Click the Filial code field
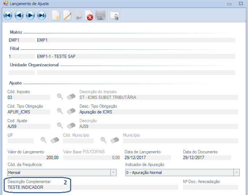The width and height of the screenshot is (248, 195). (22, 57)
